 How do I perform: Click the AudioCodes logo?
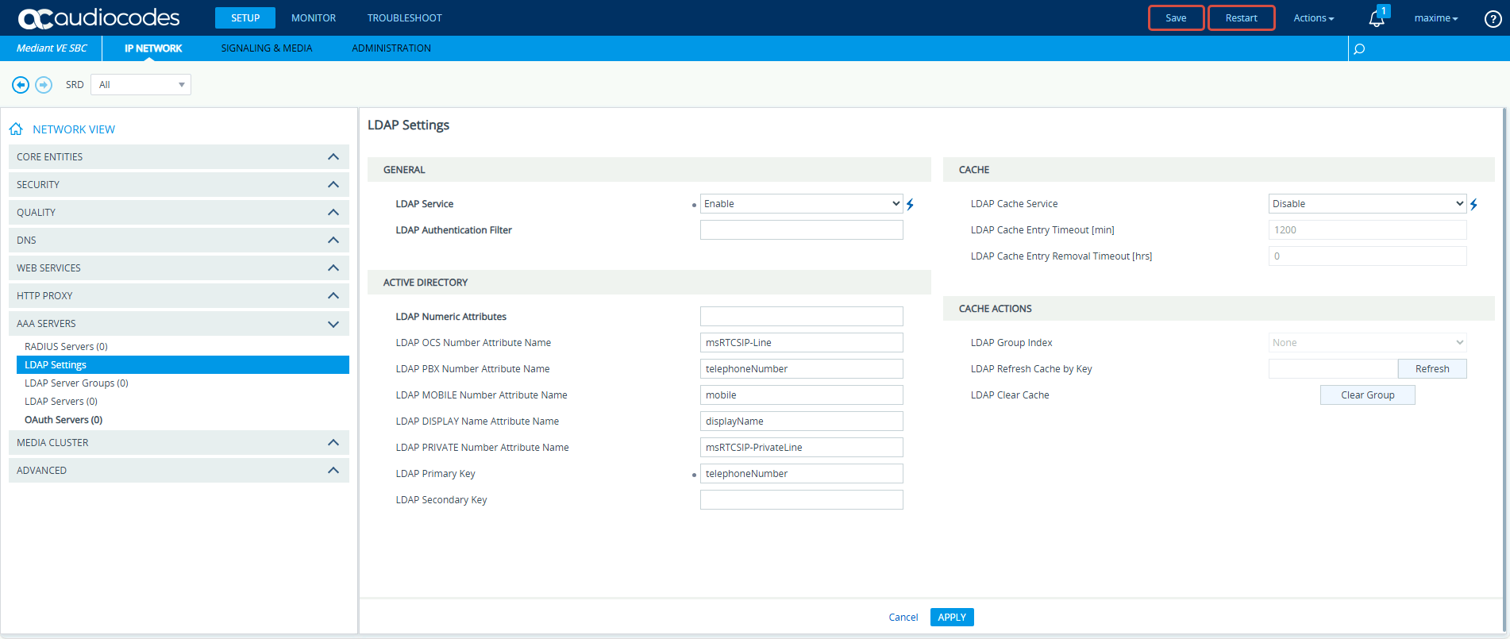click(x=99, y=18)
